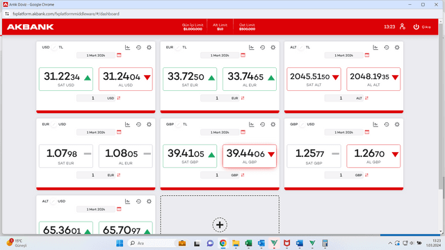This screenshot has height=250, width=445.
Task: Click calendar icon on GBP/TL card
Action: [x=243, y=132]
